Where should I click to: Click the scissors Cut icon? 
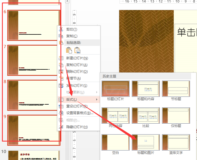(61, 29)
